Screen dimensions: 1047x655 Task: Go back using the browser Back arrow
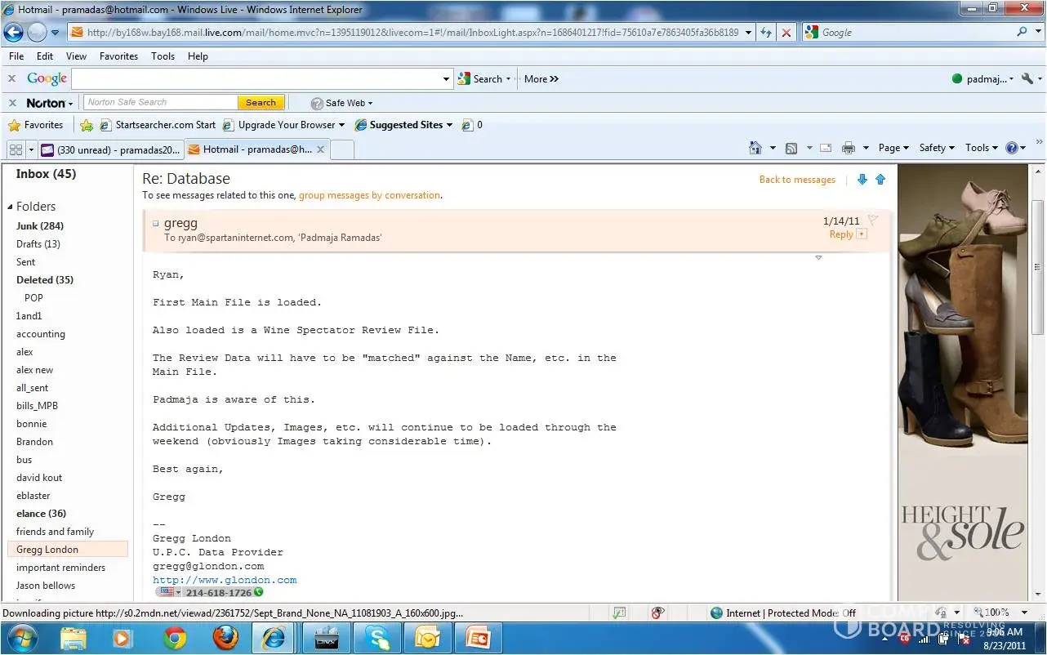tap(14, 33)
